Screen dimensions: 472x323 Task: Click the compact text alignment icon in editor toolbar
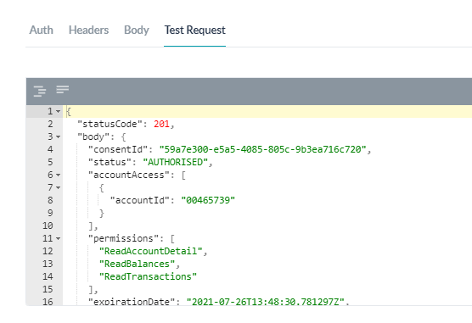point(62,89)
